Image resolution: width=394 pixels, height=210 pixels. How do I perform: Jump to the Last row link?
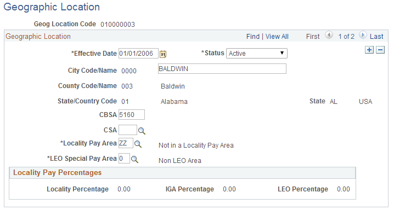(376, 37)
